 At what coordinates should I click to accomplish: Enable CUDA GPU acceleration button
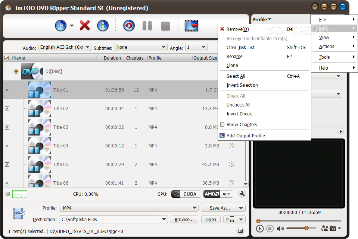click(x=186, y=194)
